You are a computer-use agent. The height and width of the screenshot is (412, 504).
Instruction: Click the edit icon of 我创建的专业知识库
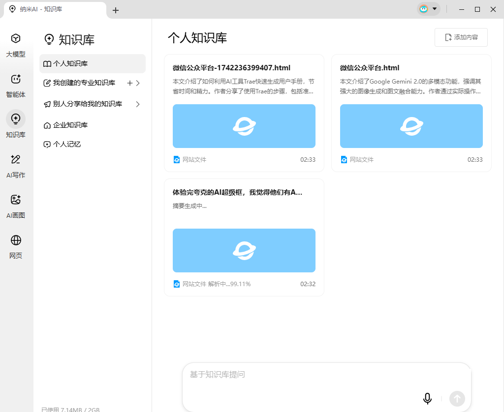click(x=47, y=83)
